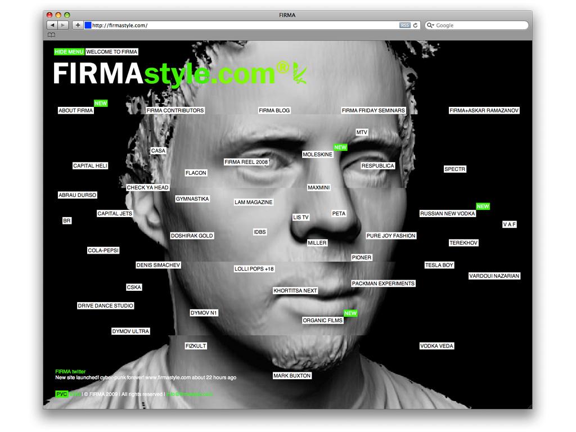
Task: Open the FIZKULT project
Action: 196,346
